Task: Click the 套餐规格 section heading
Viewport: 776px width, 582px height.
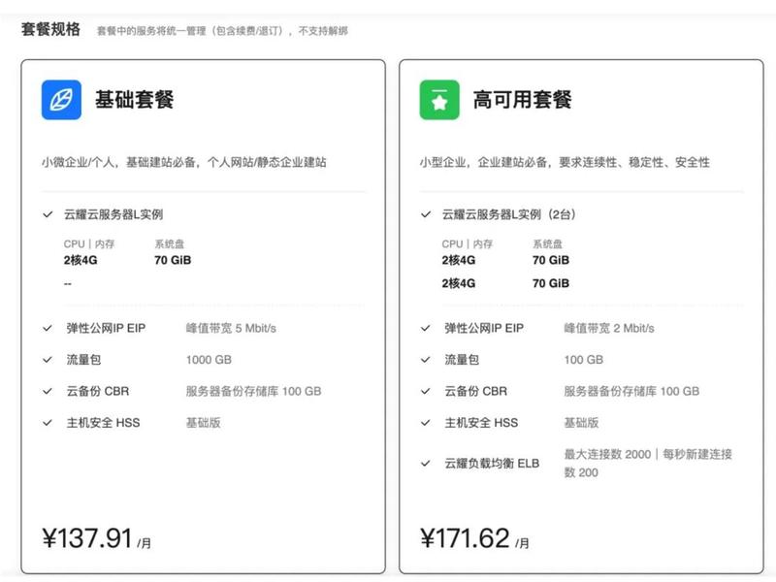Action: tap(50, 29)
